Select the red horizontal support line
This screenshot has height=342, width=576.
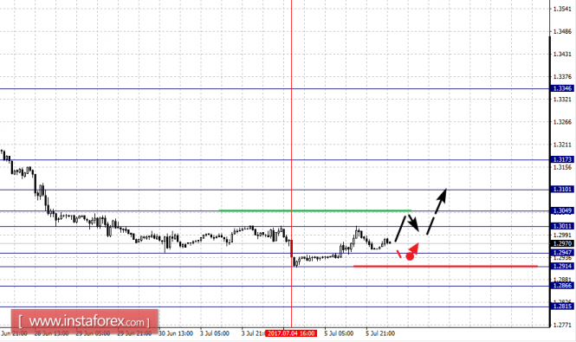click(x=445, y=266)
